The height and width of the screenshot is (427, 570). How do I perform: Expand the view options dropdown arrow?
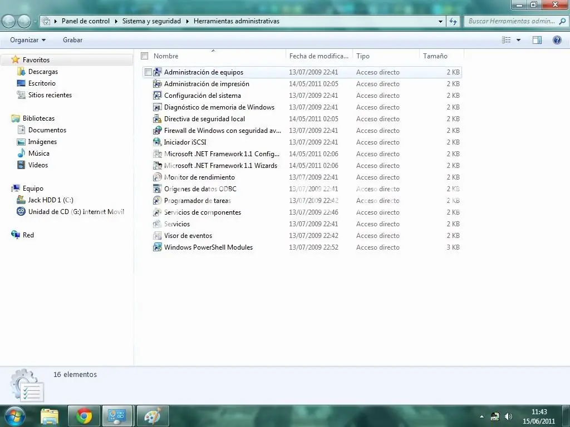coord(518,40)
